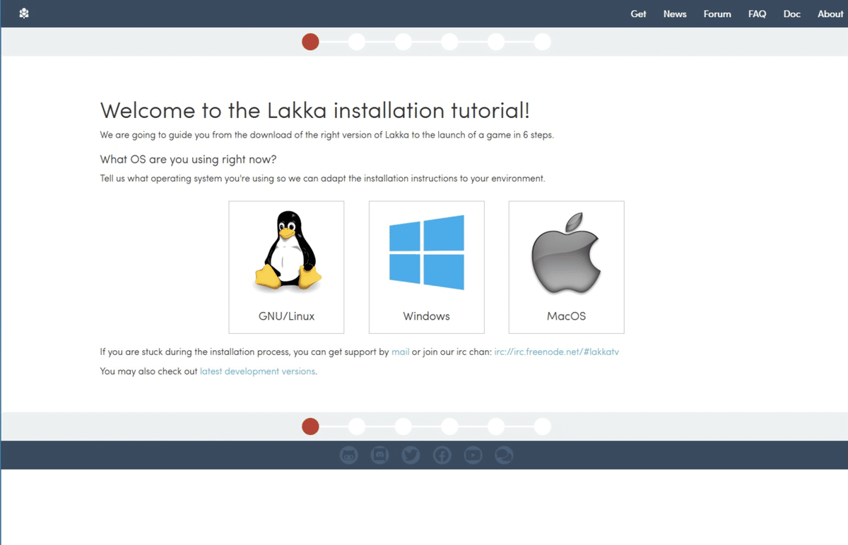Choose the Windows logo card
Screen dimensions: 848x545
click(427, 267)
